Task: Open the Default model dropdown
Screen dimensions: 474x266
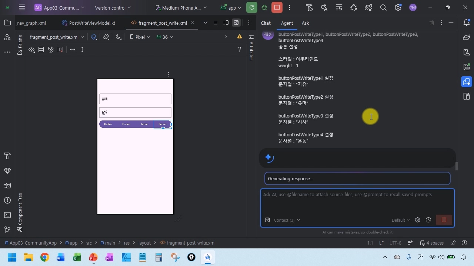Action: point(401,220)
